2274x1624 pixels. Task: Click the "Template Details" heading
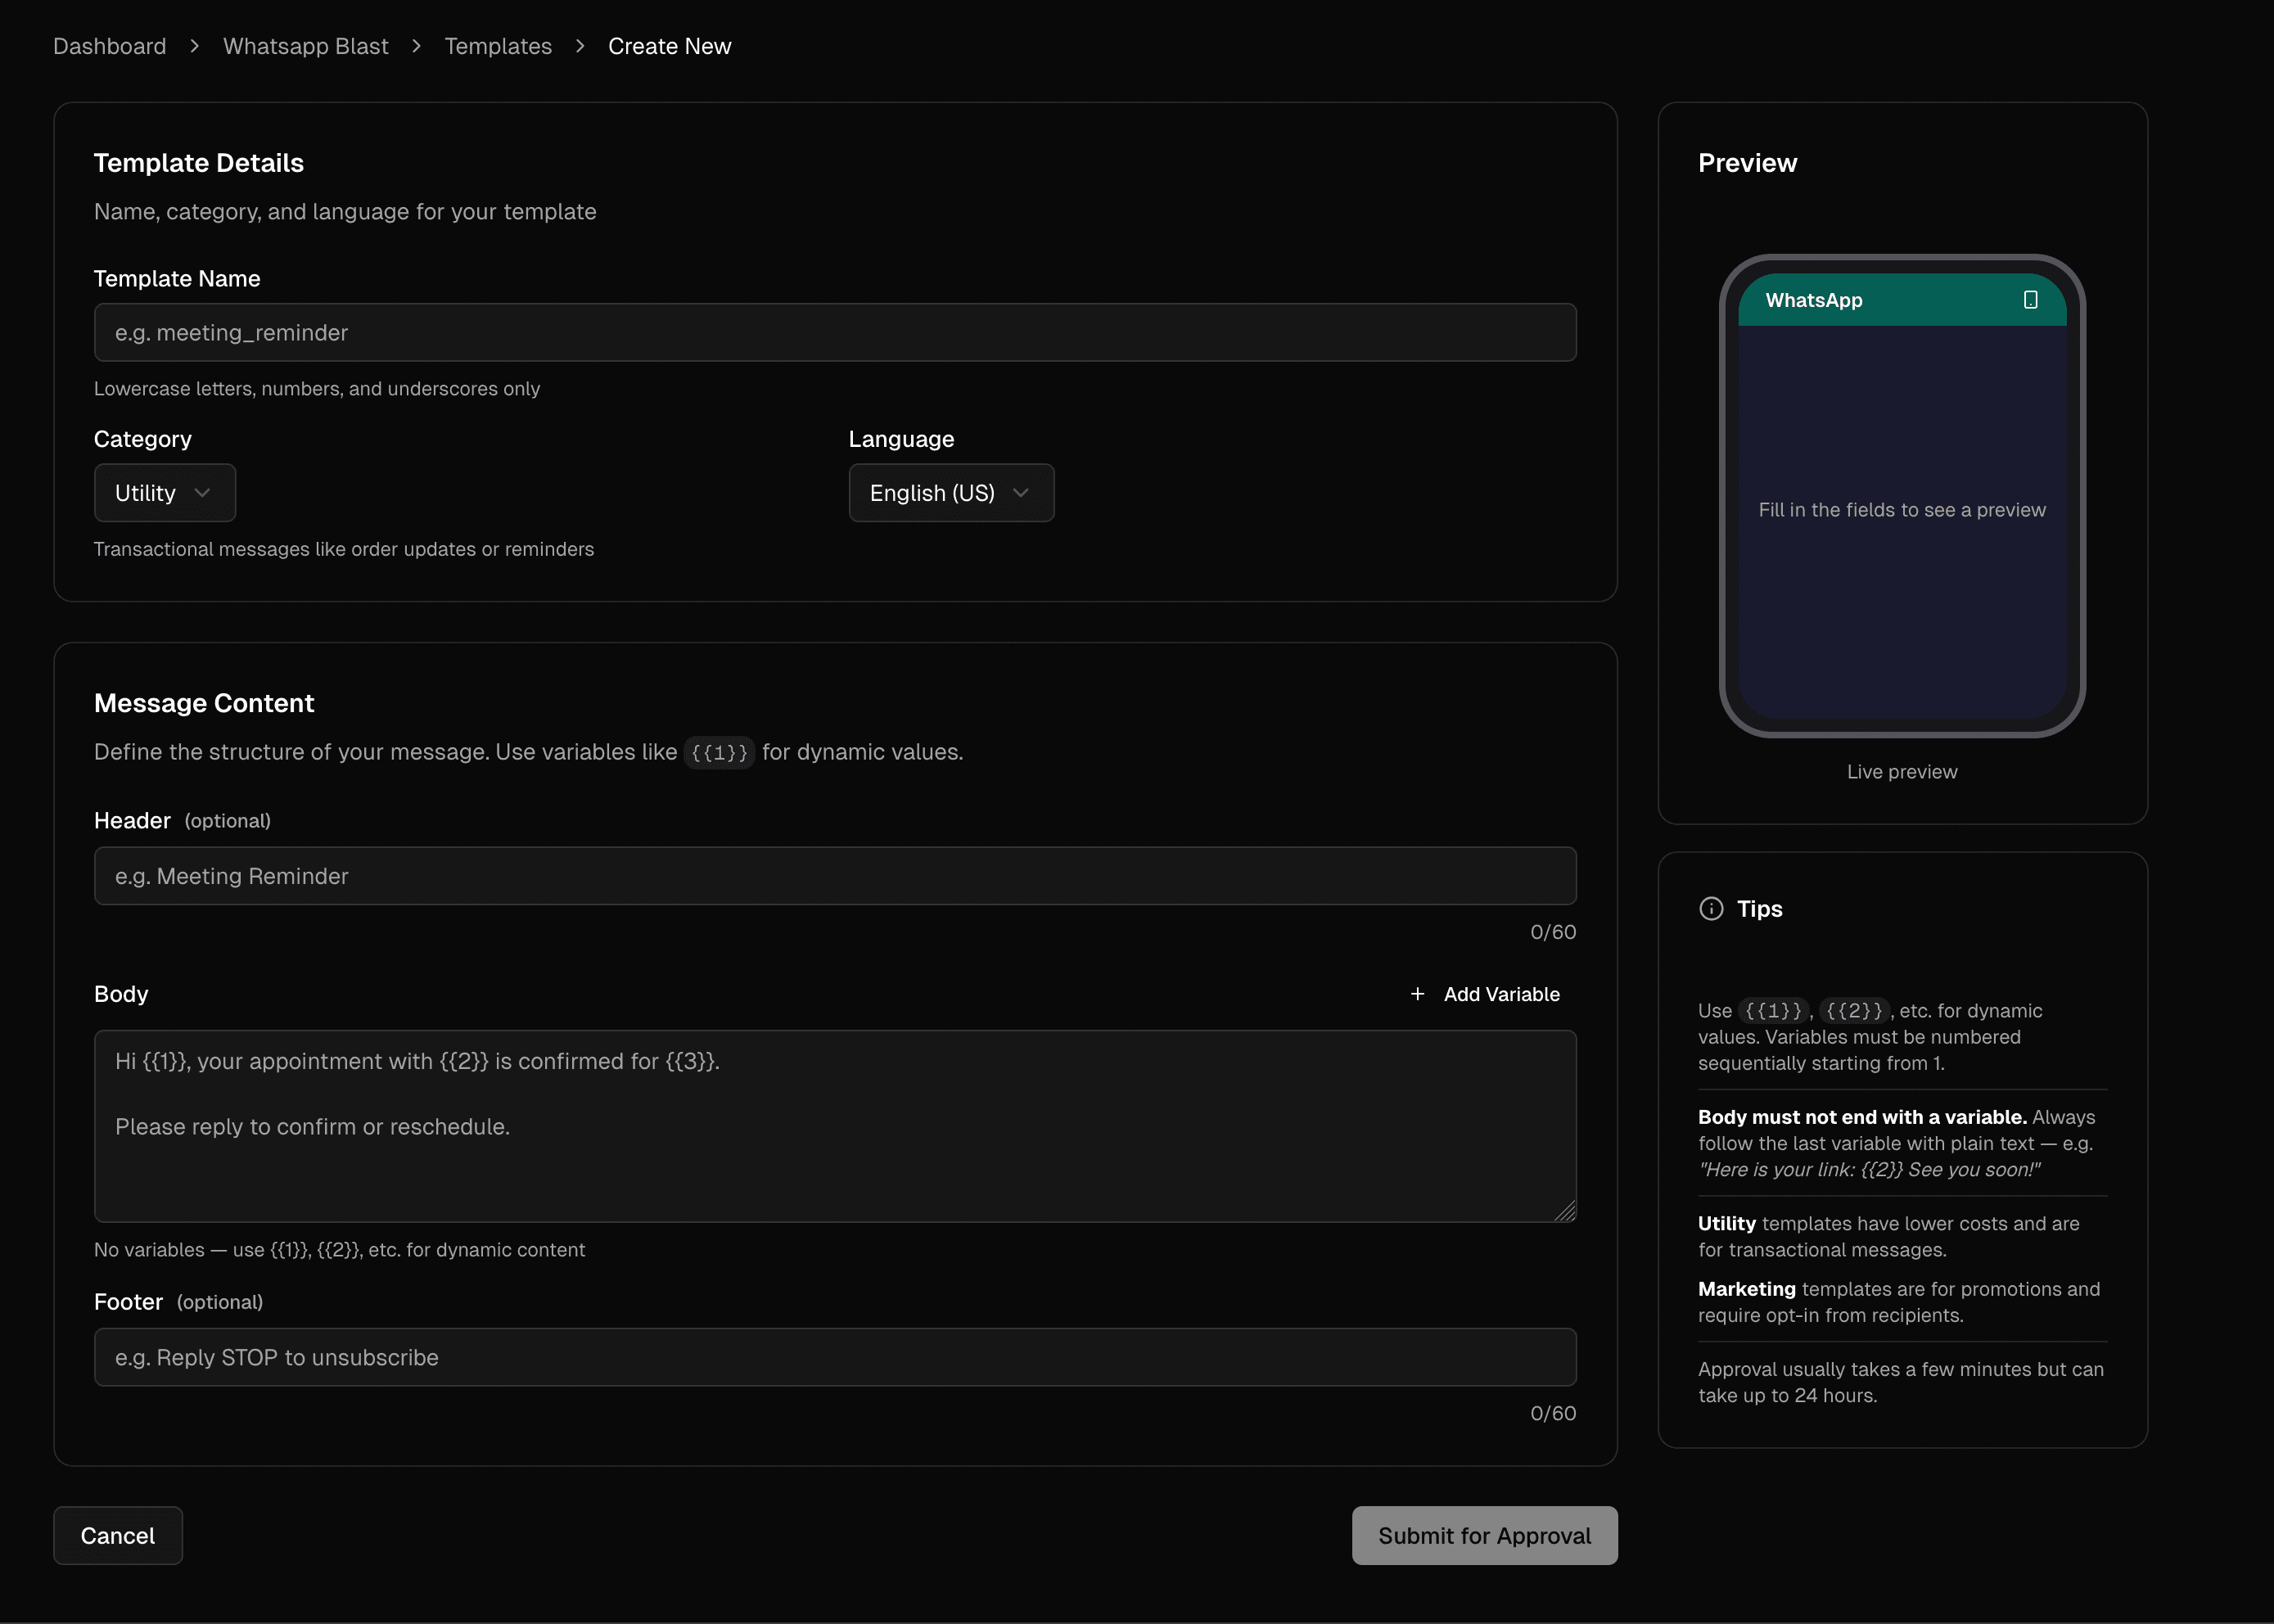coord(199,163)
